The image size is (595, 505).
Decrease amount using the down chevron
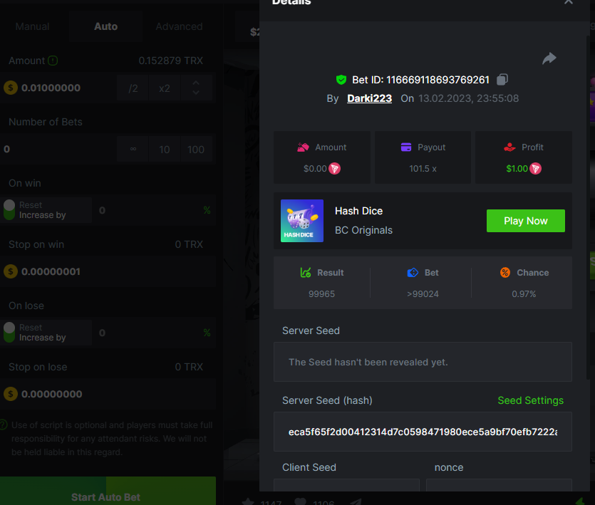(196, 94)
